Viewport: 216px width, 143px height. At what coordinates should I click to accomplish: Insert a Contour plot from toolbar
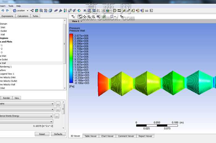(37, 10)
